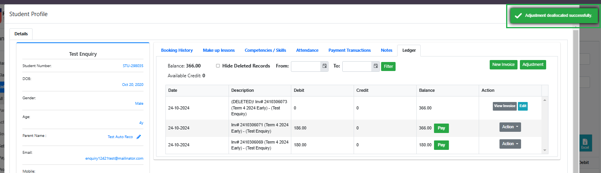This screenshot has width=601, height=173.
Task: Open the Make up lessons tab
Action: pyautogui.click(x=219, y=50)
